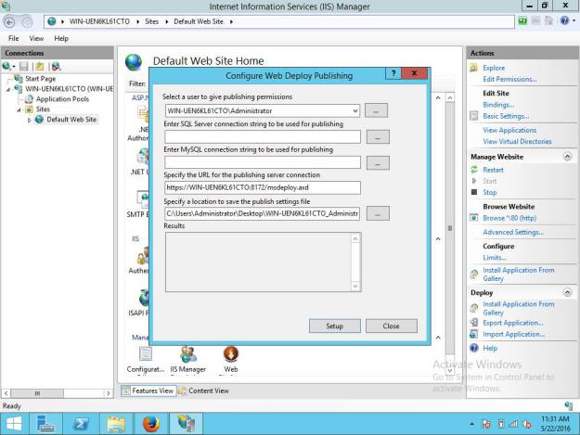
Task: Select Default Web Site tree node
Action: click(x=71, y=120)
